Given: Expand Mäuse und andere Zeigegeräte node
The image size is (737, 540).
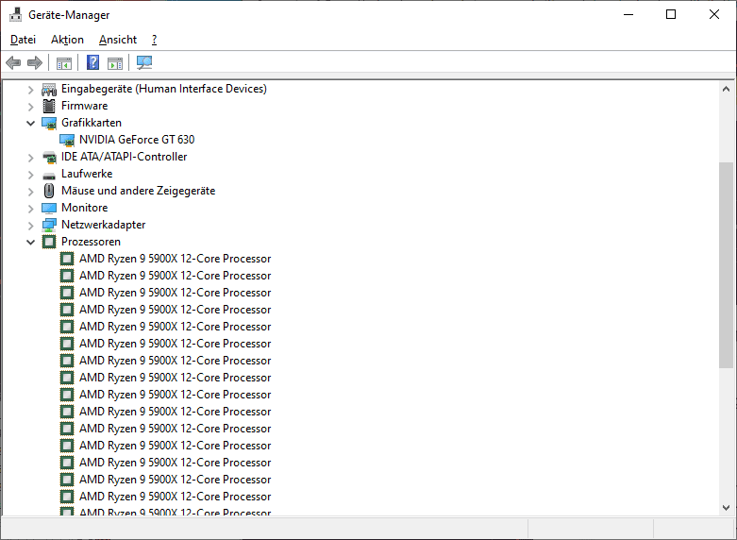Looking at the screenshot, I should point(30,192).
